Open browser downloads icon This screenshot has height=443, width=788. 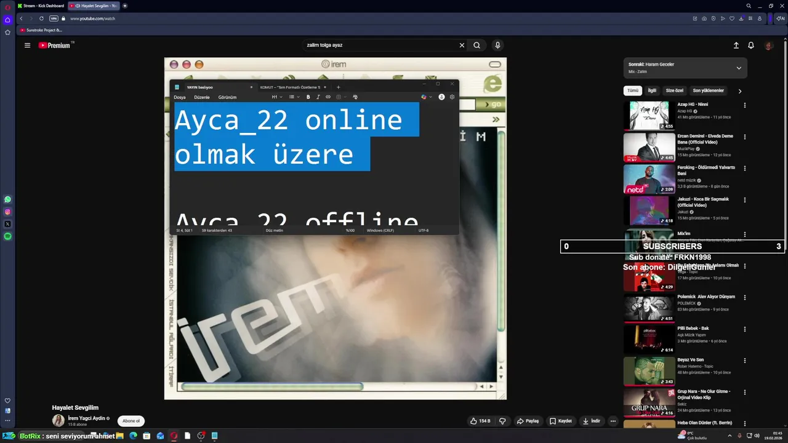coord(741,18)
